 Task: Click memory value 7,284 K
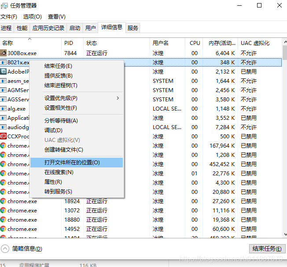[x=225, y=127]
